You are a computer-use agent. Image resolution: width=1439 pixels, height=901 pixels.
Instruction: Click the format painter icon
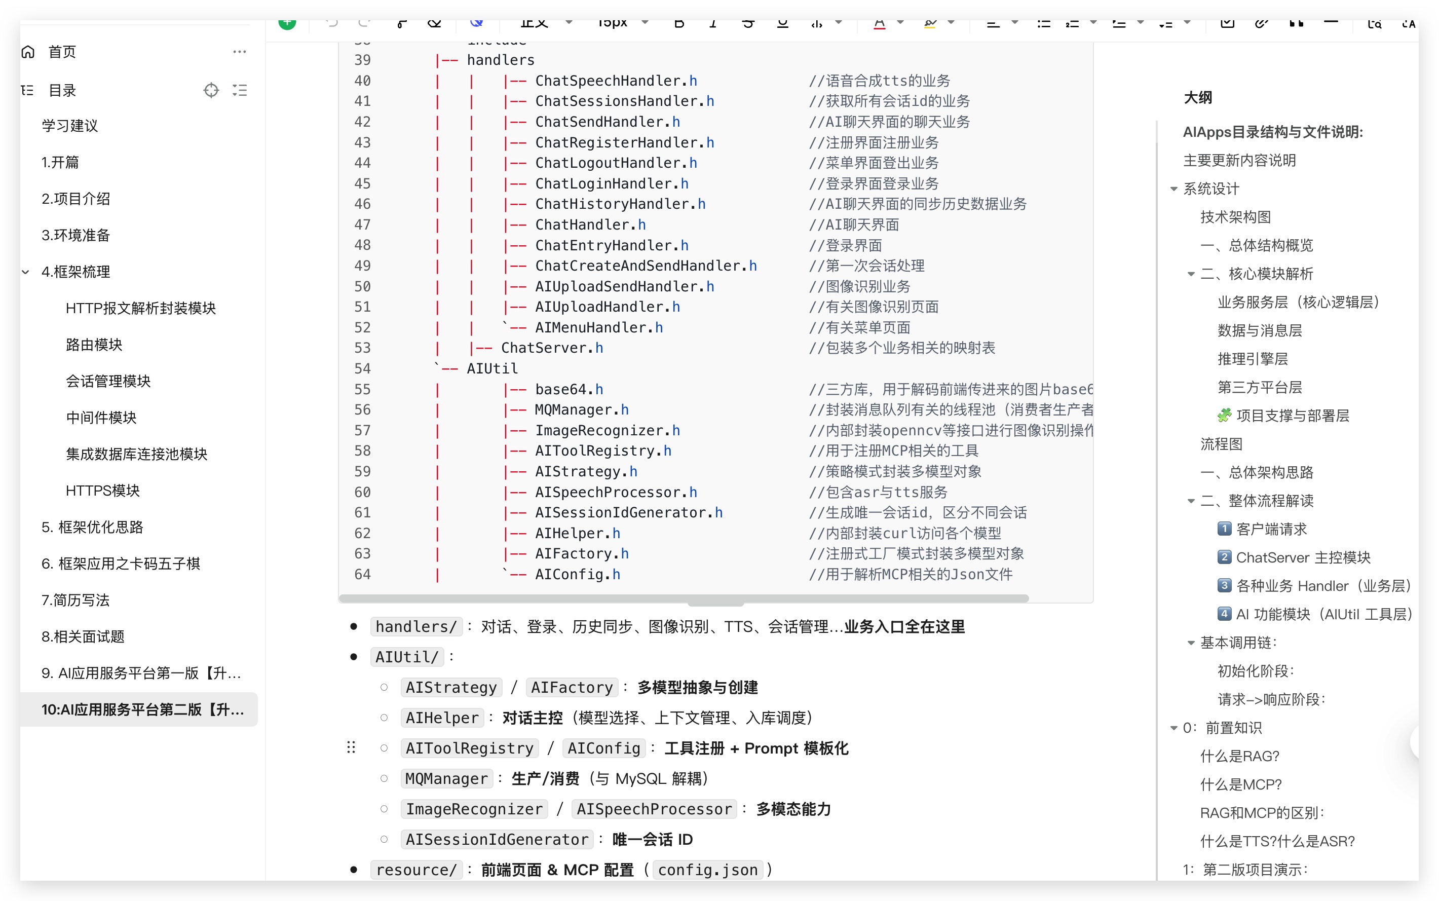coord(402,23)
